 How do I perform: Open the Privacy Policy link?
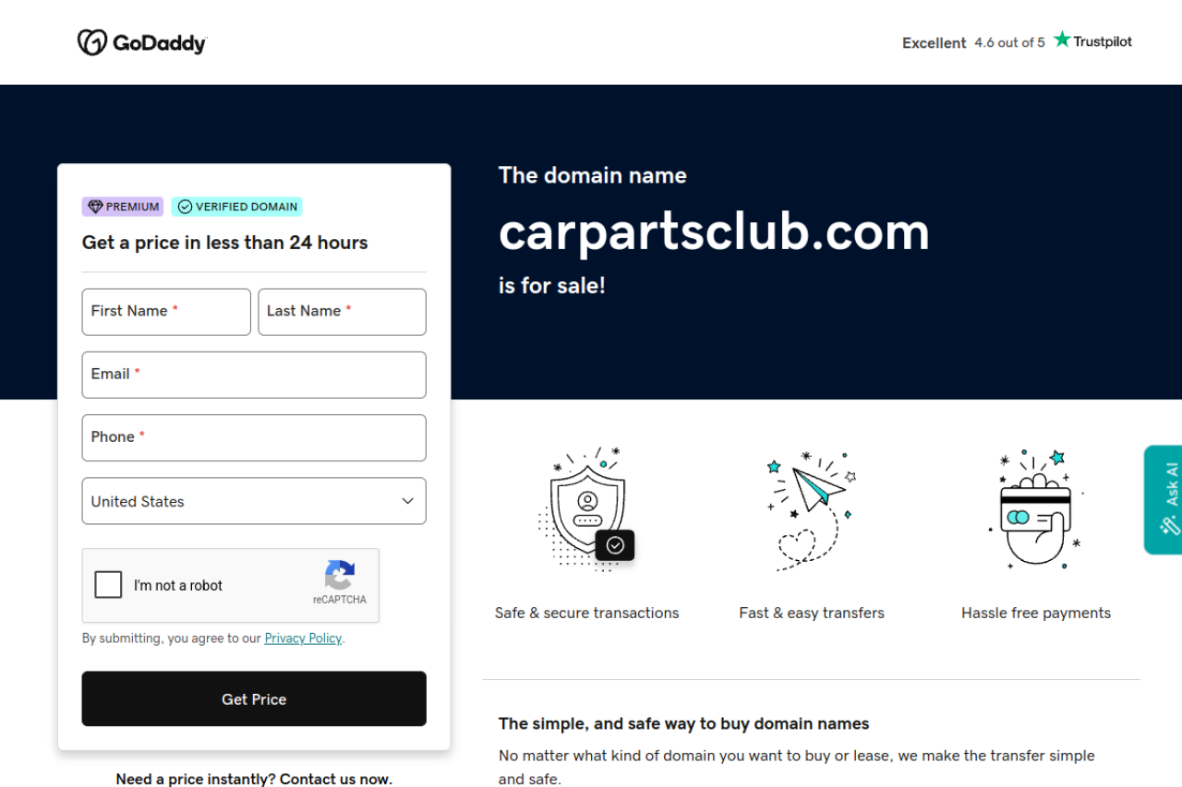coord(303,638)
